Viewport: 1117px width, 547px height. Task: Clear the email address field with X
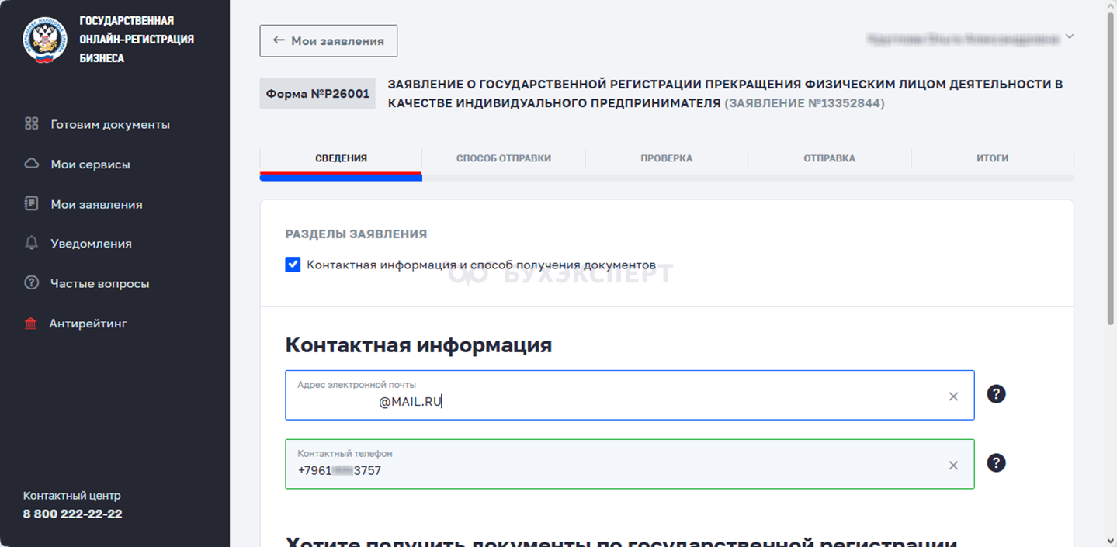coord(953,396)
